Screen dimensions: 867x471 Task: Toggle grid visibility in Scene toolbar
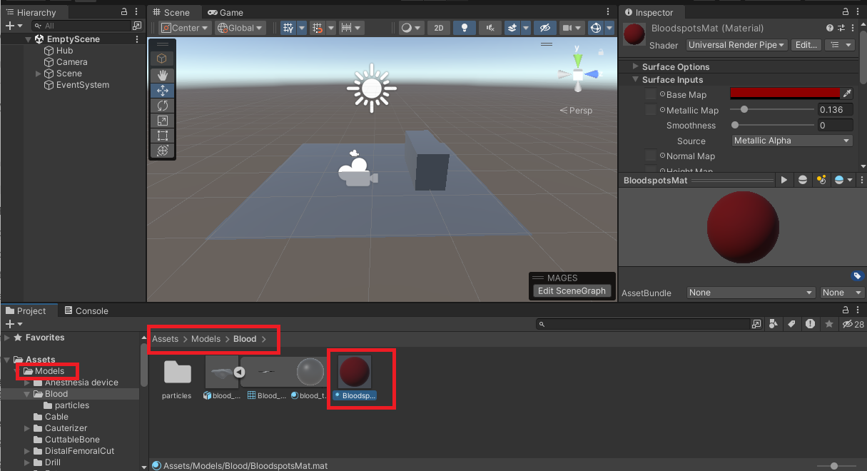[x=288, y=28]
